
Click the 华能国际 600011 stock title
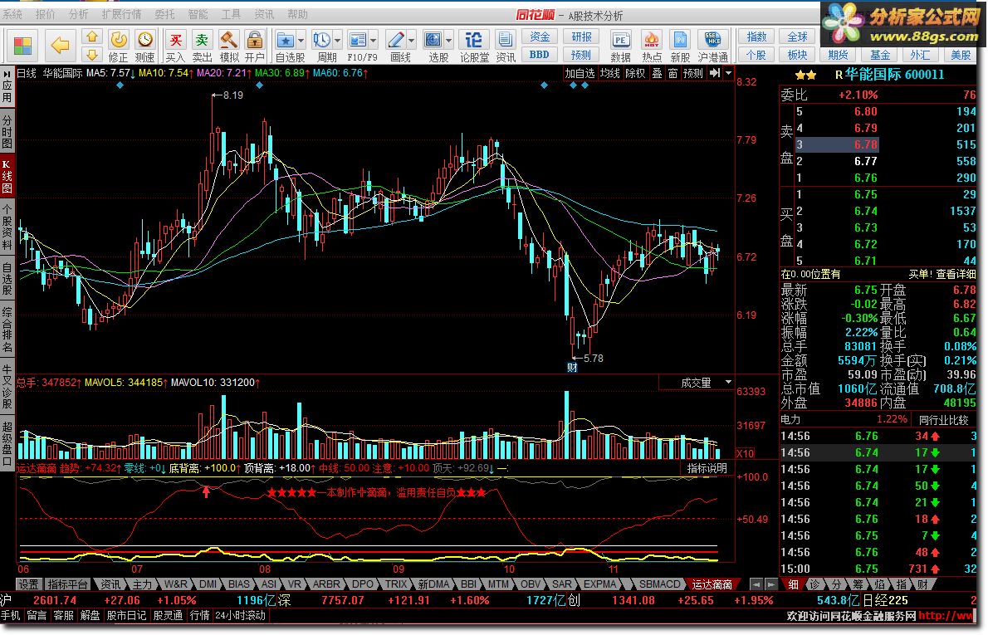click(x=895, y=75)
